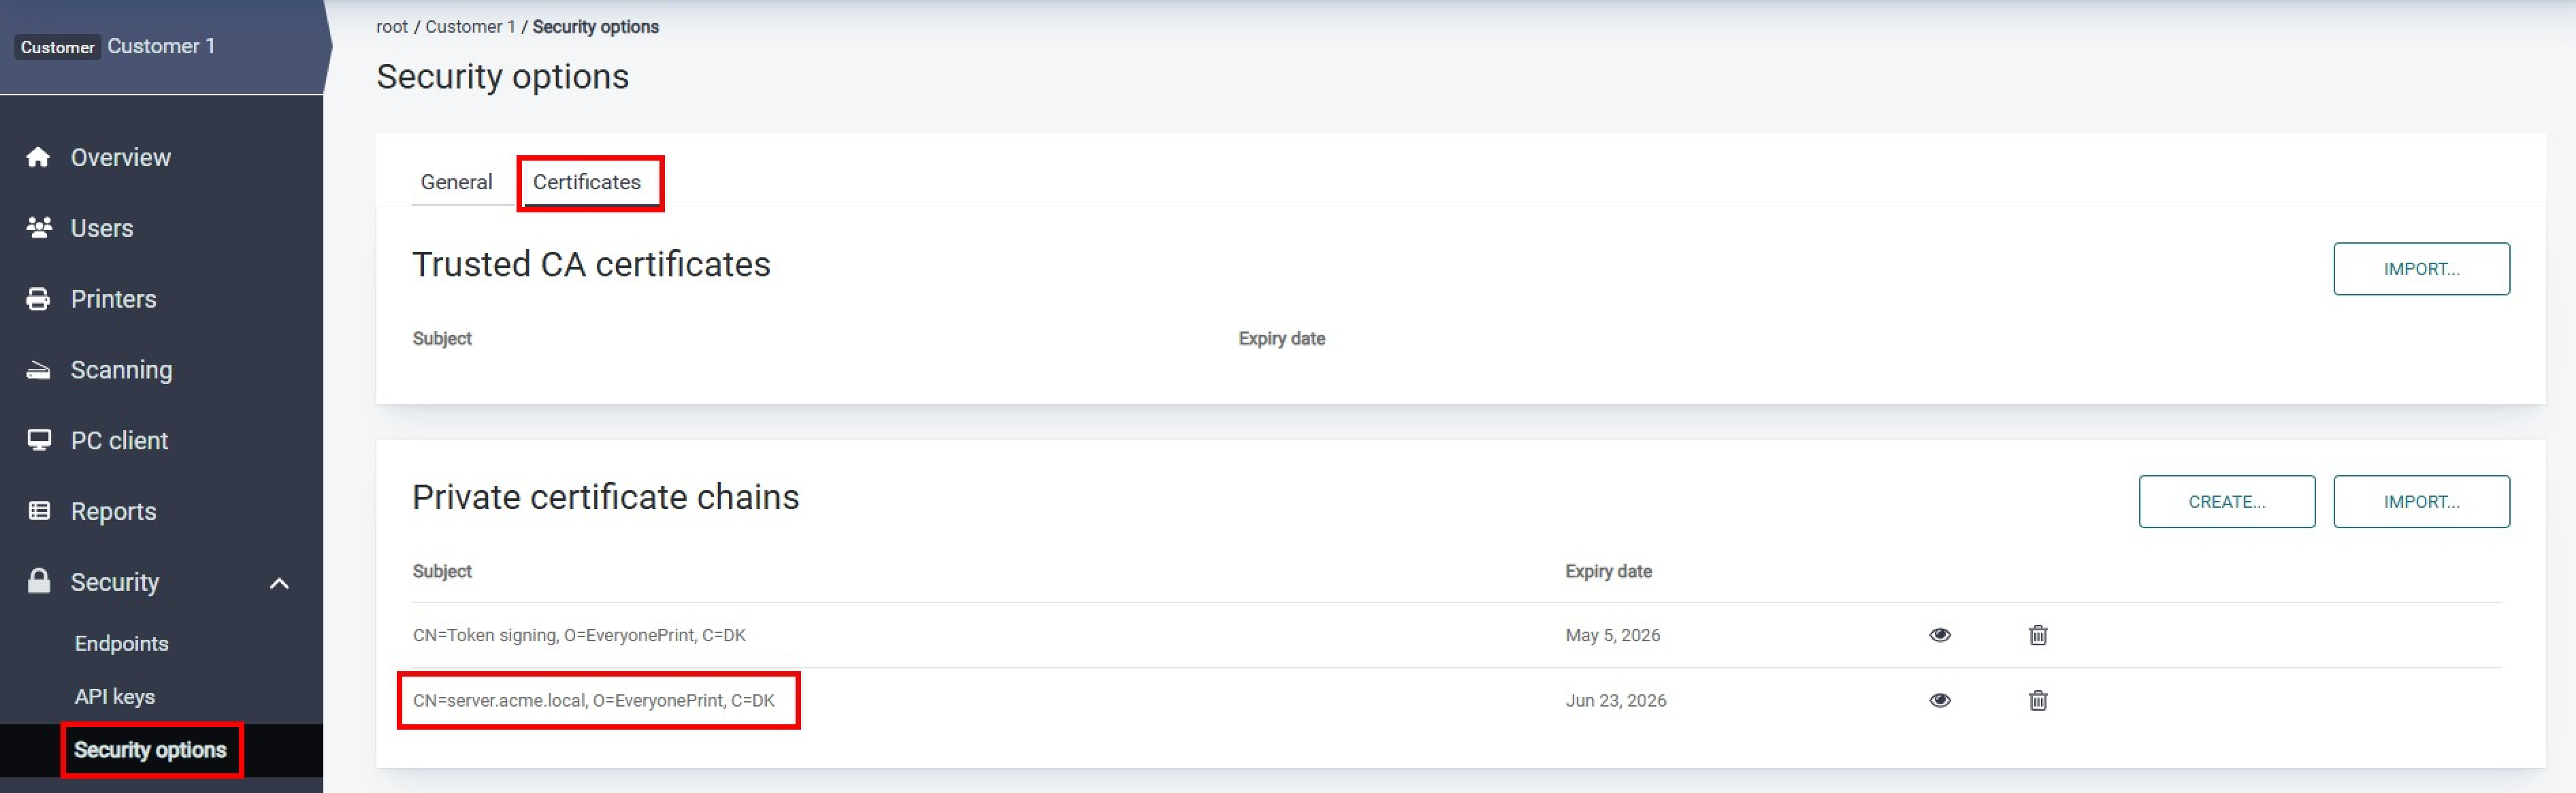
Task: Click the Printers printer icon
Action: [x=38, y=299]
